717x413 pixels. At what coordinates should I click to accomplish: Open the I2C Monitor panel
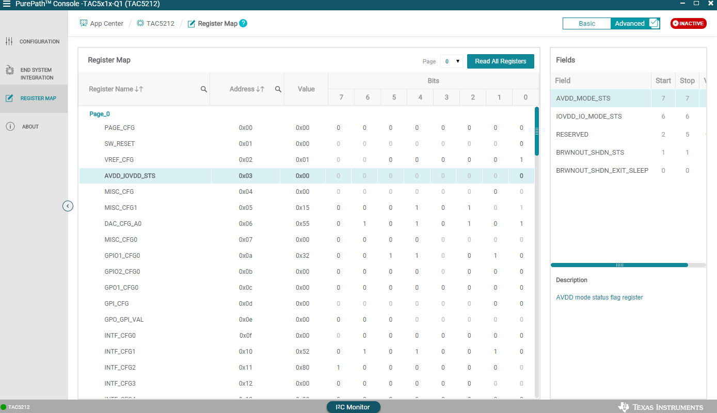click(353, 407)
